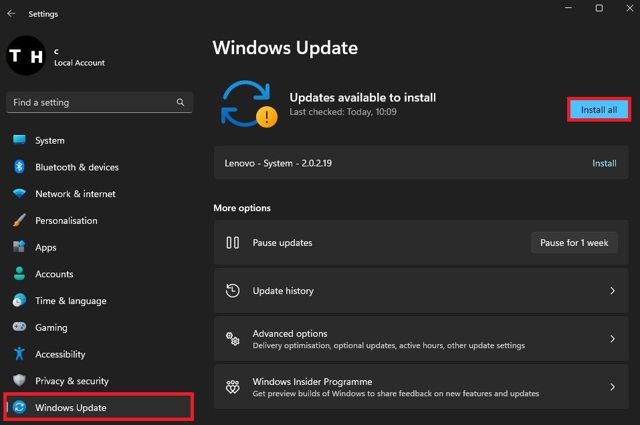Expand Advanced options chevron
The image size is (640, 425).
(612, 339)
